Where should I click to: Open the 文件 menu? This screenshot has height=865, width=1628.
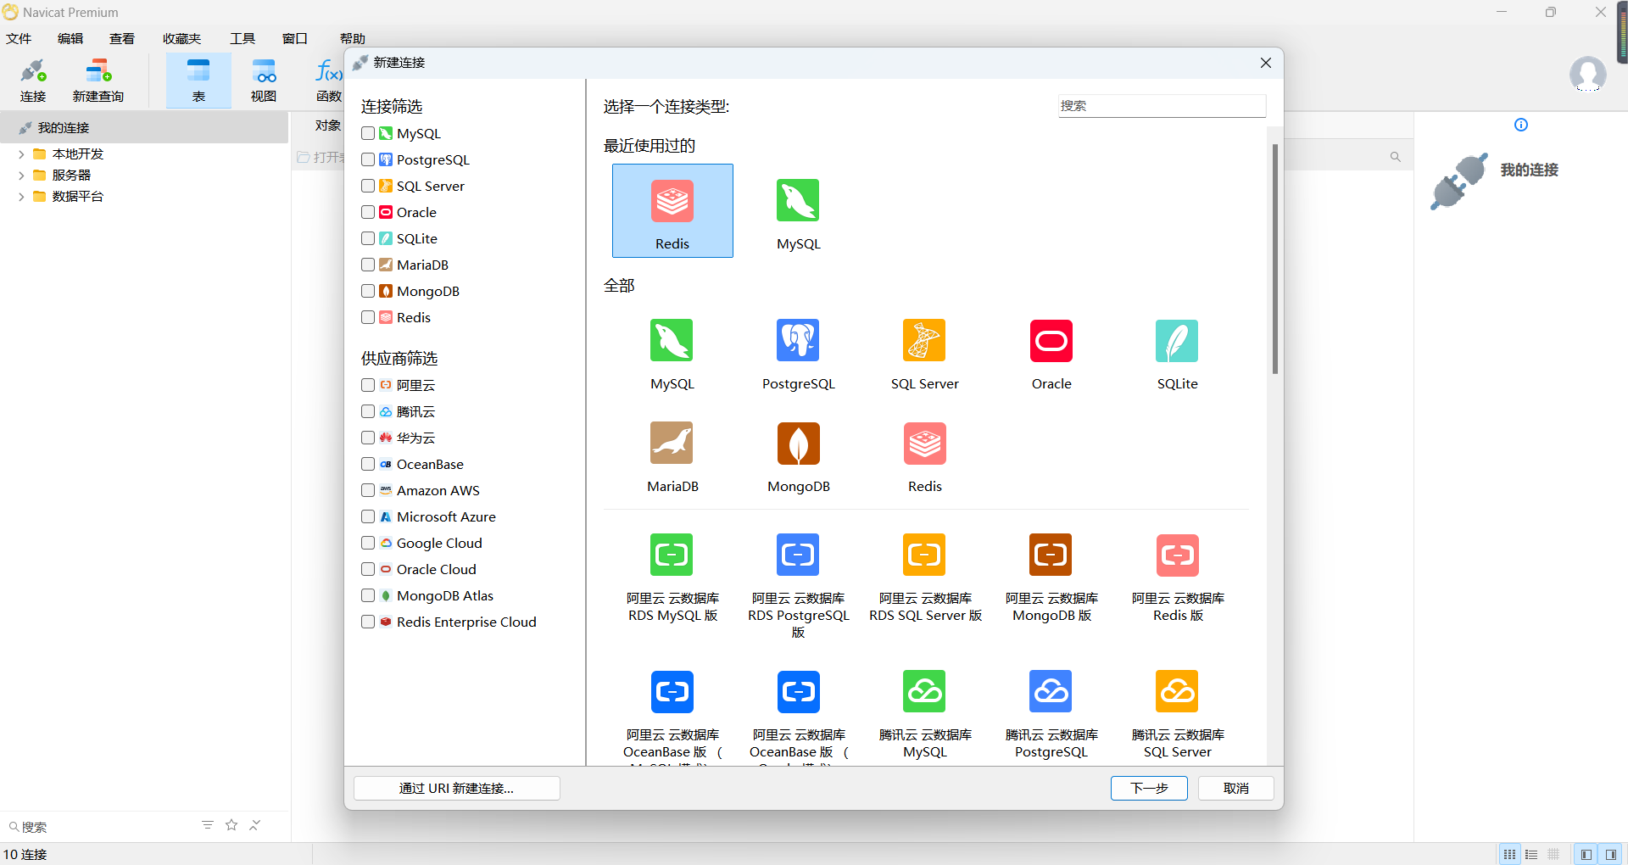click(19, 38)
